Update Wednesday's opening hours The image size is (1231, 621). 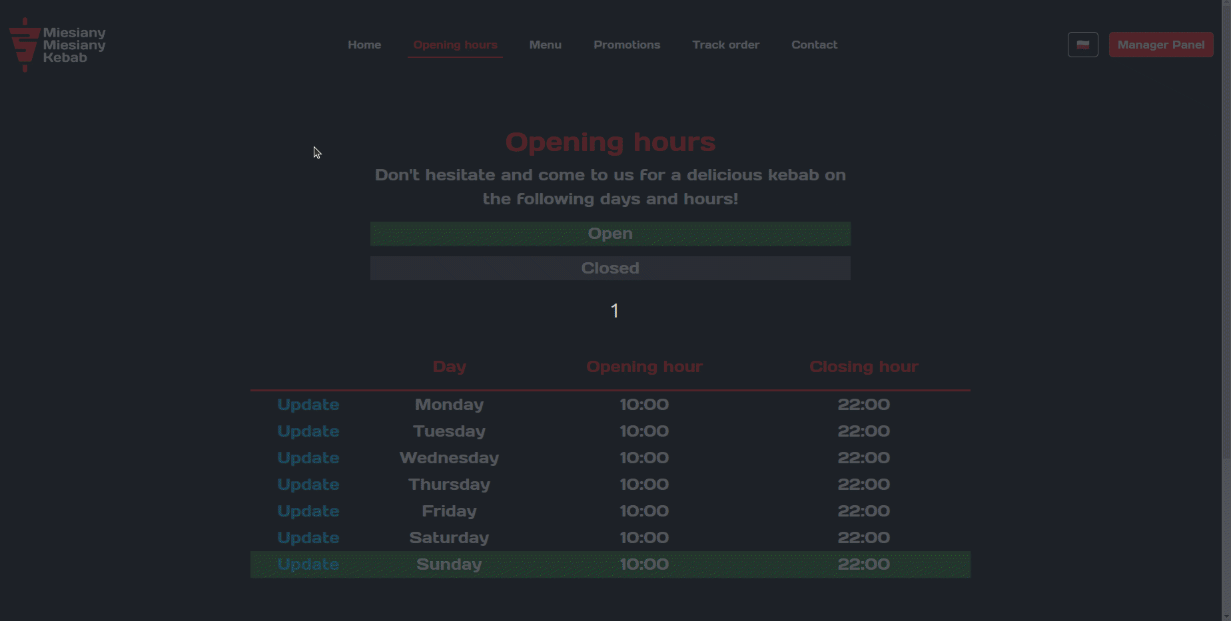pos(308,458)
